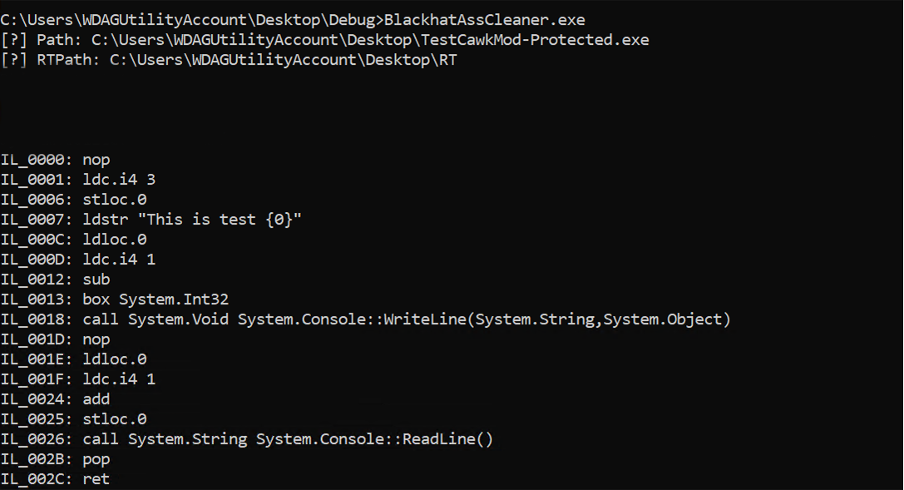The width and height of the screenshot is (904, 490).
Task: Click the IL_000D ldc.i4 1 line
Action: click(78, 260)
